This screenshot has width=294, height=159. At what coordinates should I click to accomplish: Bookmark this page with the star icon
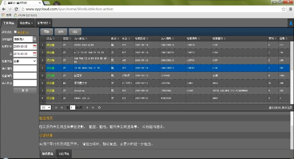(283, 8)
